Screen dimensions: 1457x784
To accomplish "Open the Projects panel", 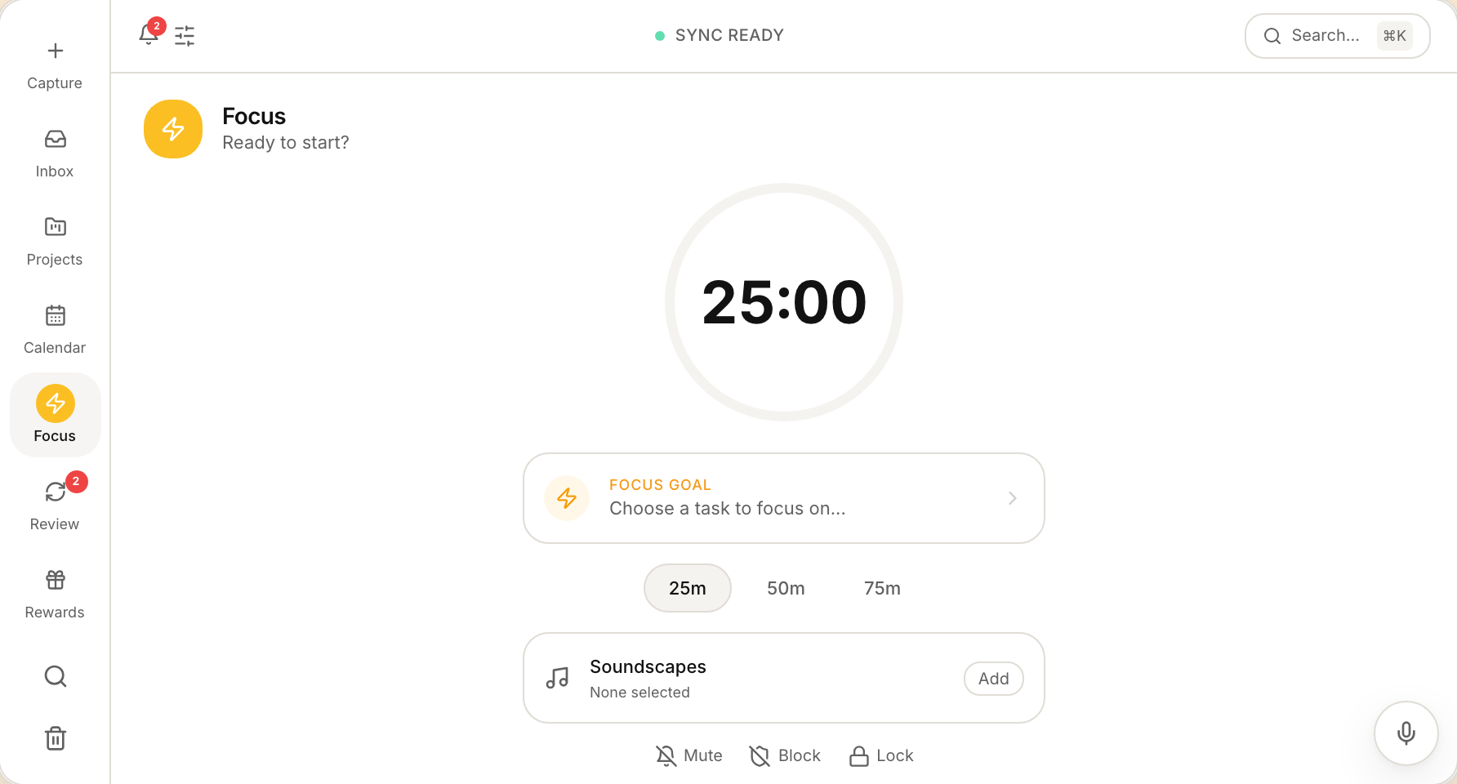I will point(55,242).
